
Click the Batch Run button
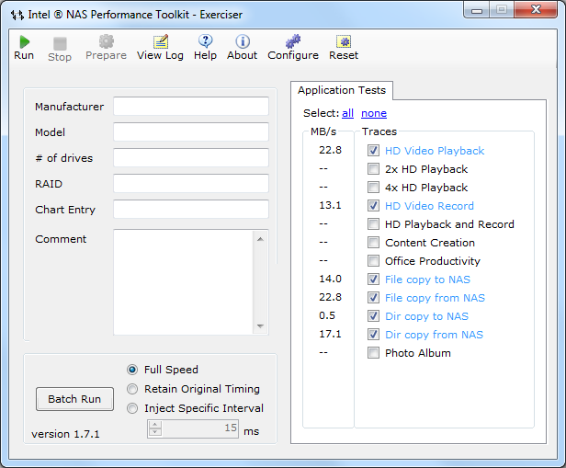pyautogui.click(x=74, y=399)
